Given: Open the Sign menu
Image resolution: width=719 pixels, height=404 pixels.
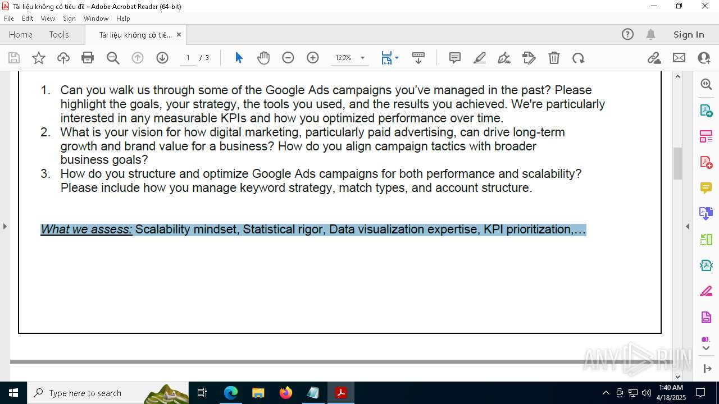Looking at the screenshot, I should [69, 19].
